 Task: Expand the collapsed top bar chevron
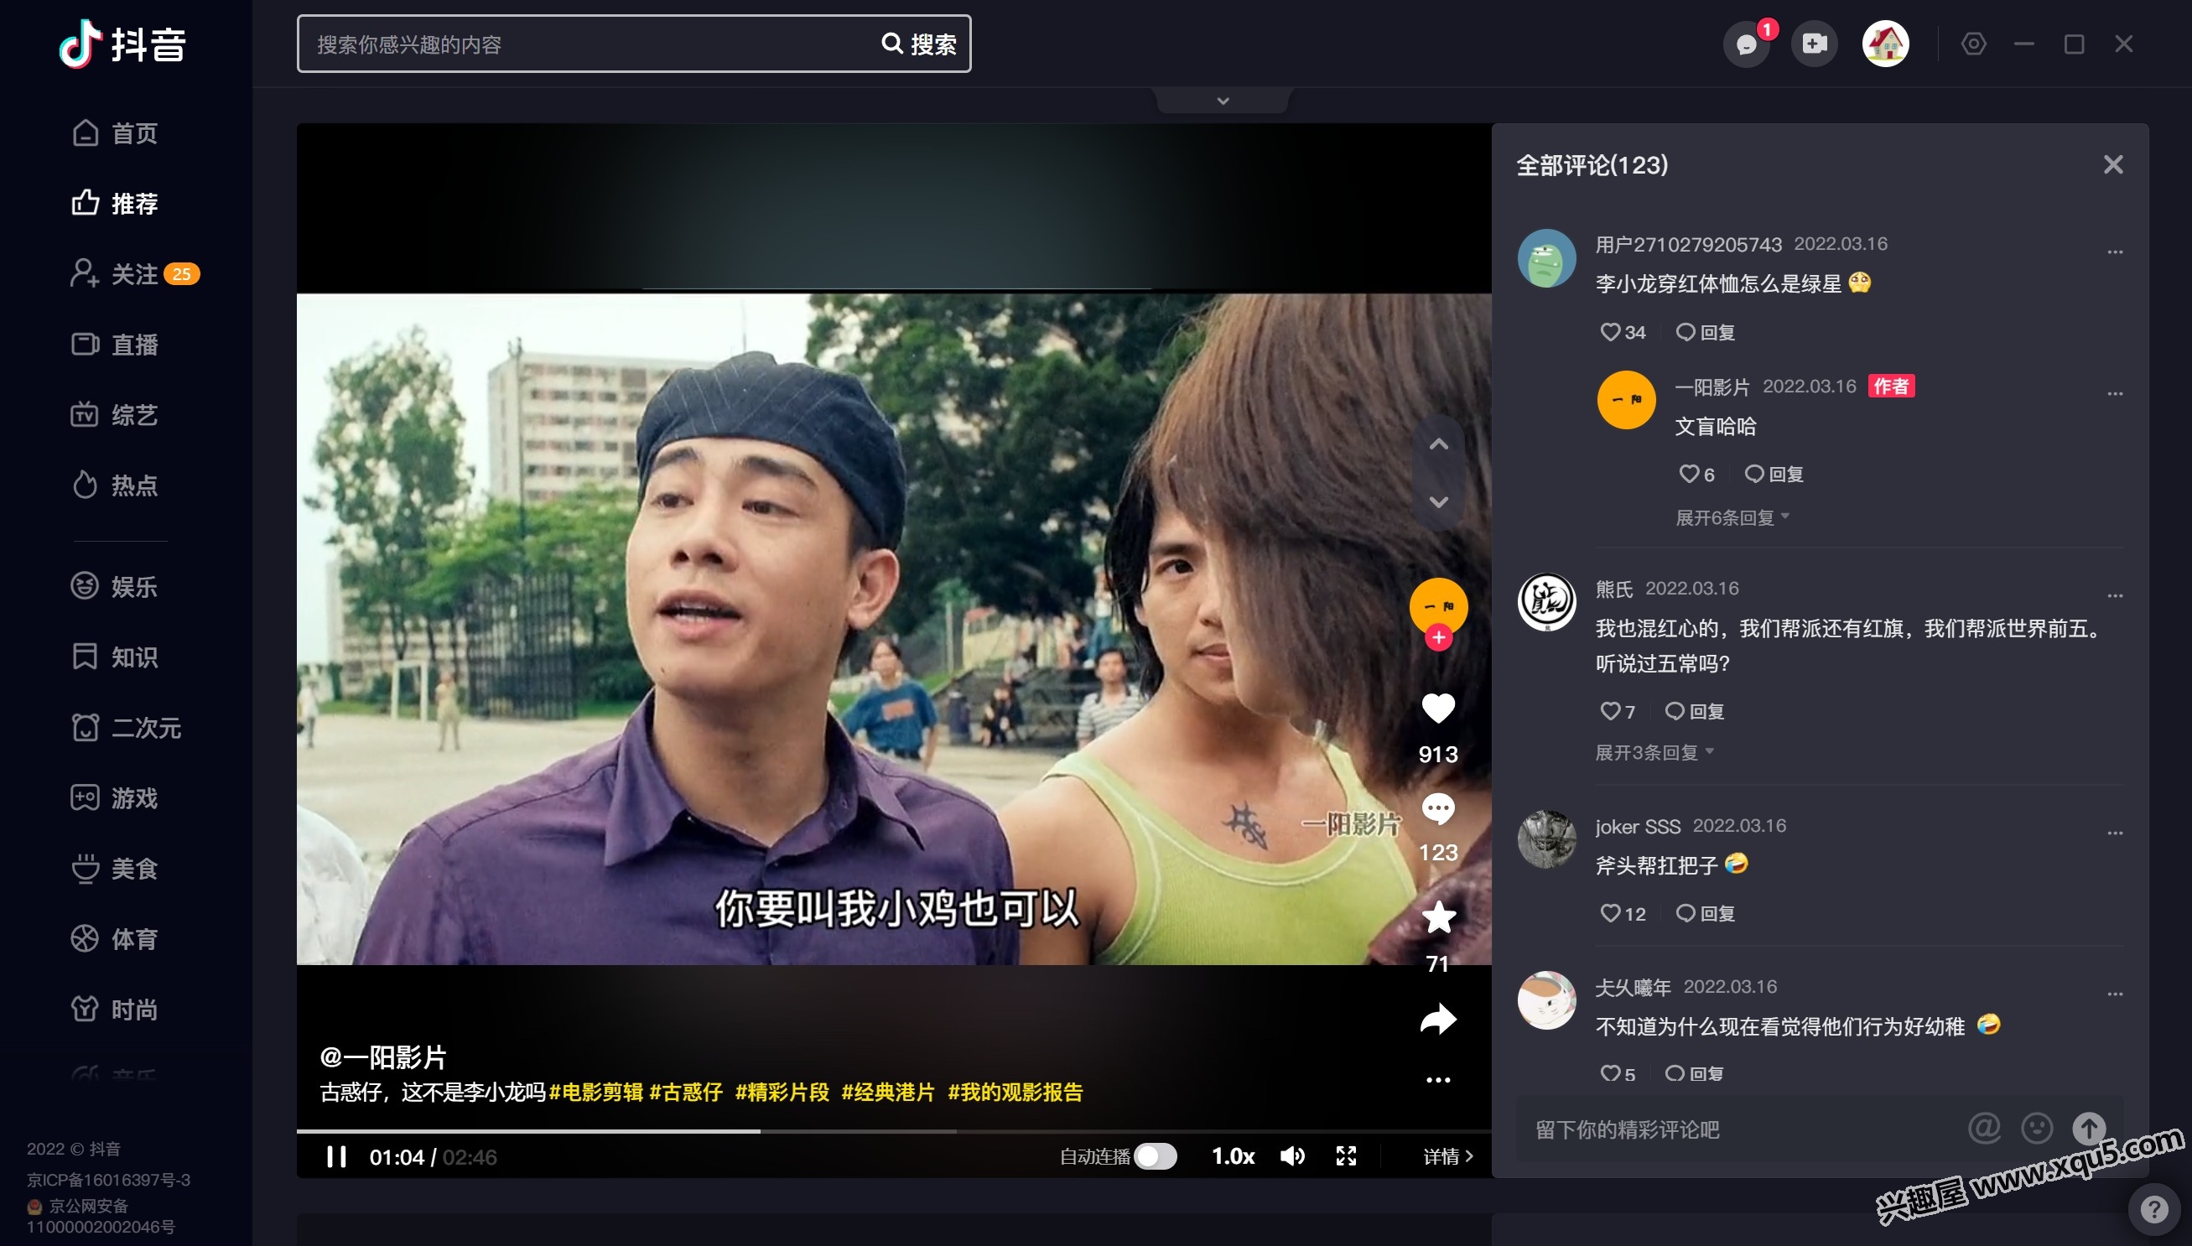point(1223,101)
